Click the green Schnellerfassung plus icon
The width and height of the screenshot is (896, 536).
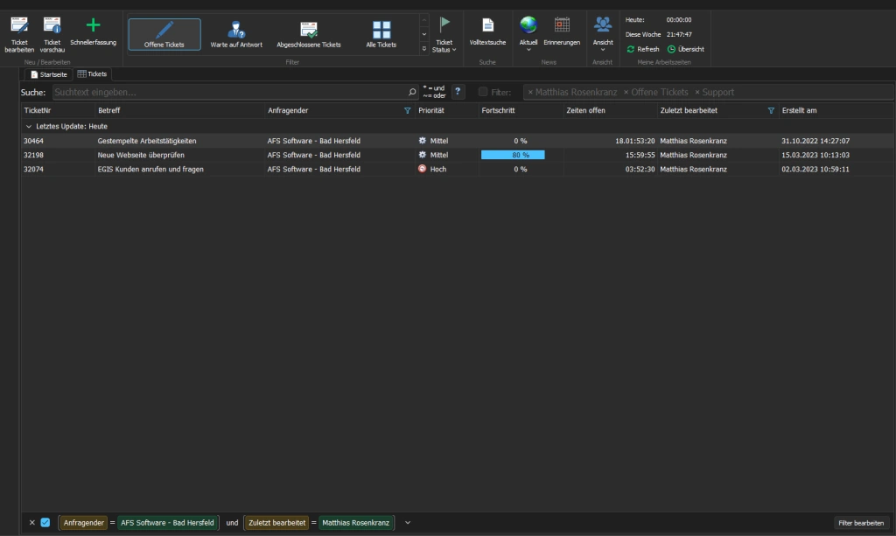(x=93, y=25)
